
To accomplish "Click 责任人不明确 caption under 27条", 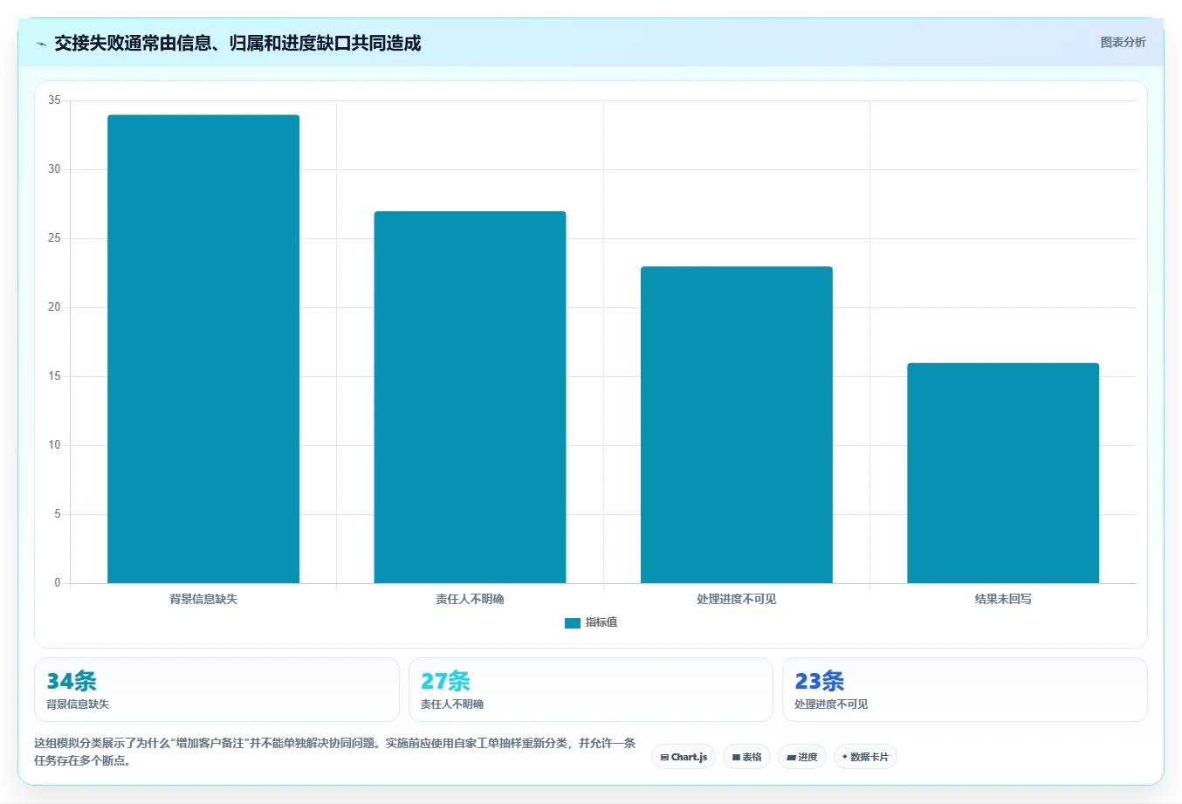I will (x=452, y=704).
